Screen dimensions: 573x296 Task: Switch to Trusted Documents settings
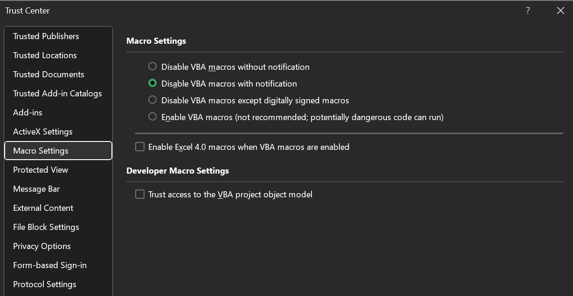[48, 74]
